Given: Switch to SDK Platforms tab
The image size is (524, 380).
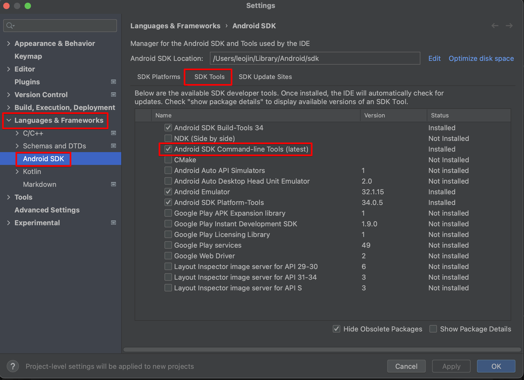Looking at the screenshot, I should (159, 77).
